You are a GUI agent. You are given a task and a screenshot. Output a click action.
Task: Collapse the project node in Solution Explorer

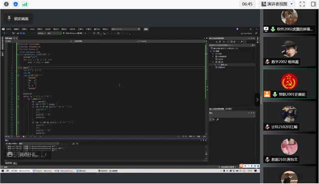coord(211,51)
